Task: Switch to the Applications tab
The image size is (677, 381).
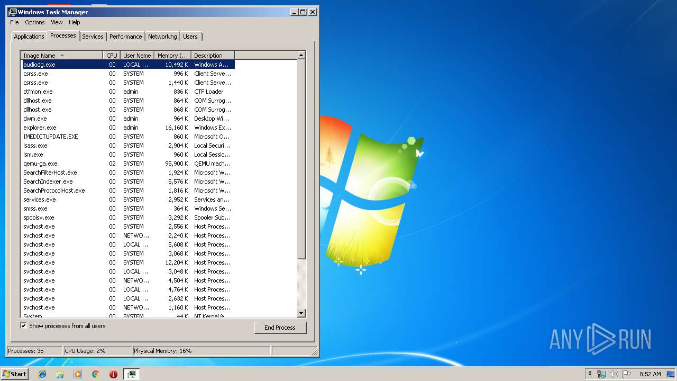Action: point(29,37)
